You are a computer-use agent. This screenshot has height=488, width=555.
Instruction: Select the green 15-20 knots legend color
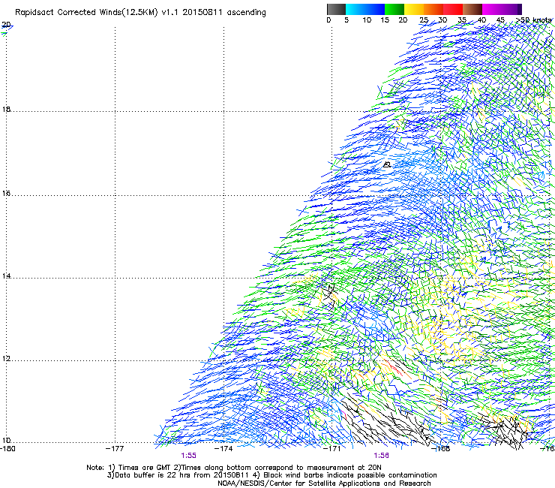pyautogui.click(x=394, y=9)
